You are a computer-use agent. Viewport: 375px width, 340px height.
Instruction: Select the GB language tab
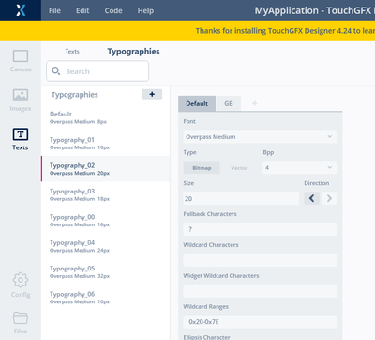click(229, 103)
